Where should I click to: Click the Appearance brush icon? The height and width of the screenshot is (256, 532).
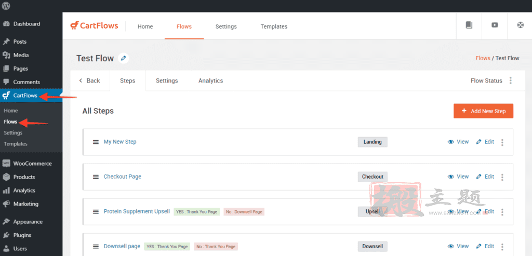[x=6, y=222]
